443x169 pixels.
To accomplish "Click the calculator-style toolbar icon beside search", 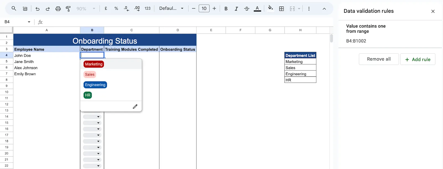I will [25, 9].
